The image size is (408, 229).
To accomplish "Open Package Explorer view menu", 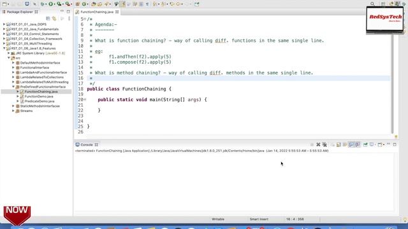I will click(69, 18).
